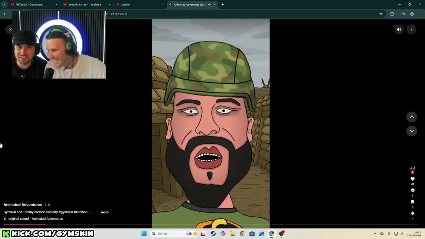Open the video comments
425x239 pixels.
(412, 191)
